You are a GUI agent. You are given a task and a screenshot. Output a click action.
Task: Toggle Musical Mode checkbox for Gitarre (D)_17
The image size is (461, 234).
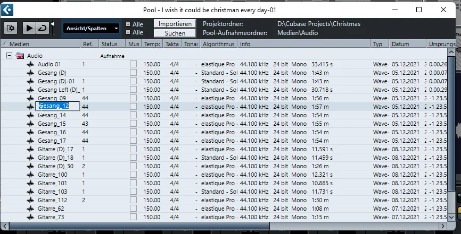134,149
